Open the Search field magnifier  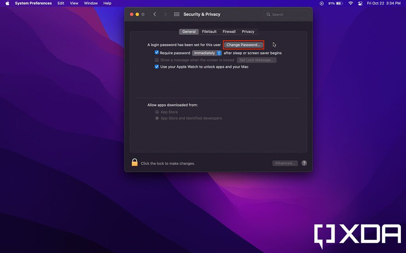269,14
